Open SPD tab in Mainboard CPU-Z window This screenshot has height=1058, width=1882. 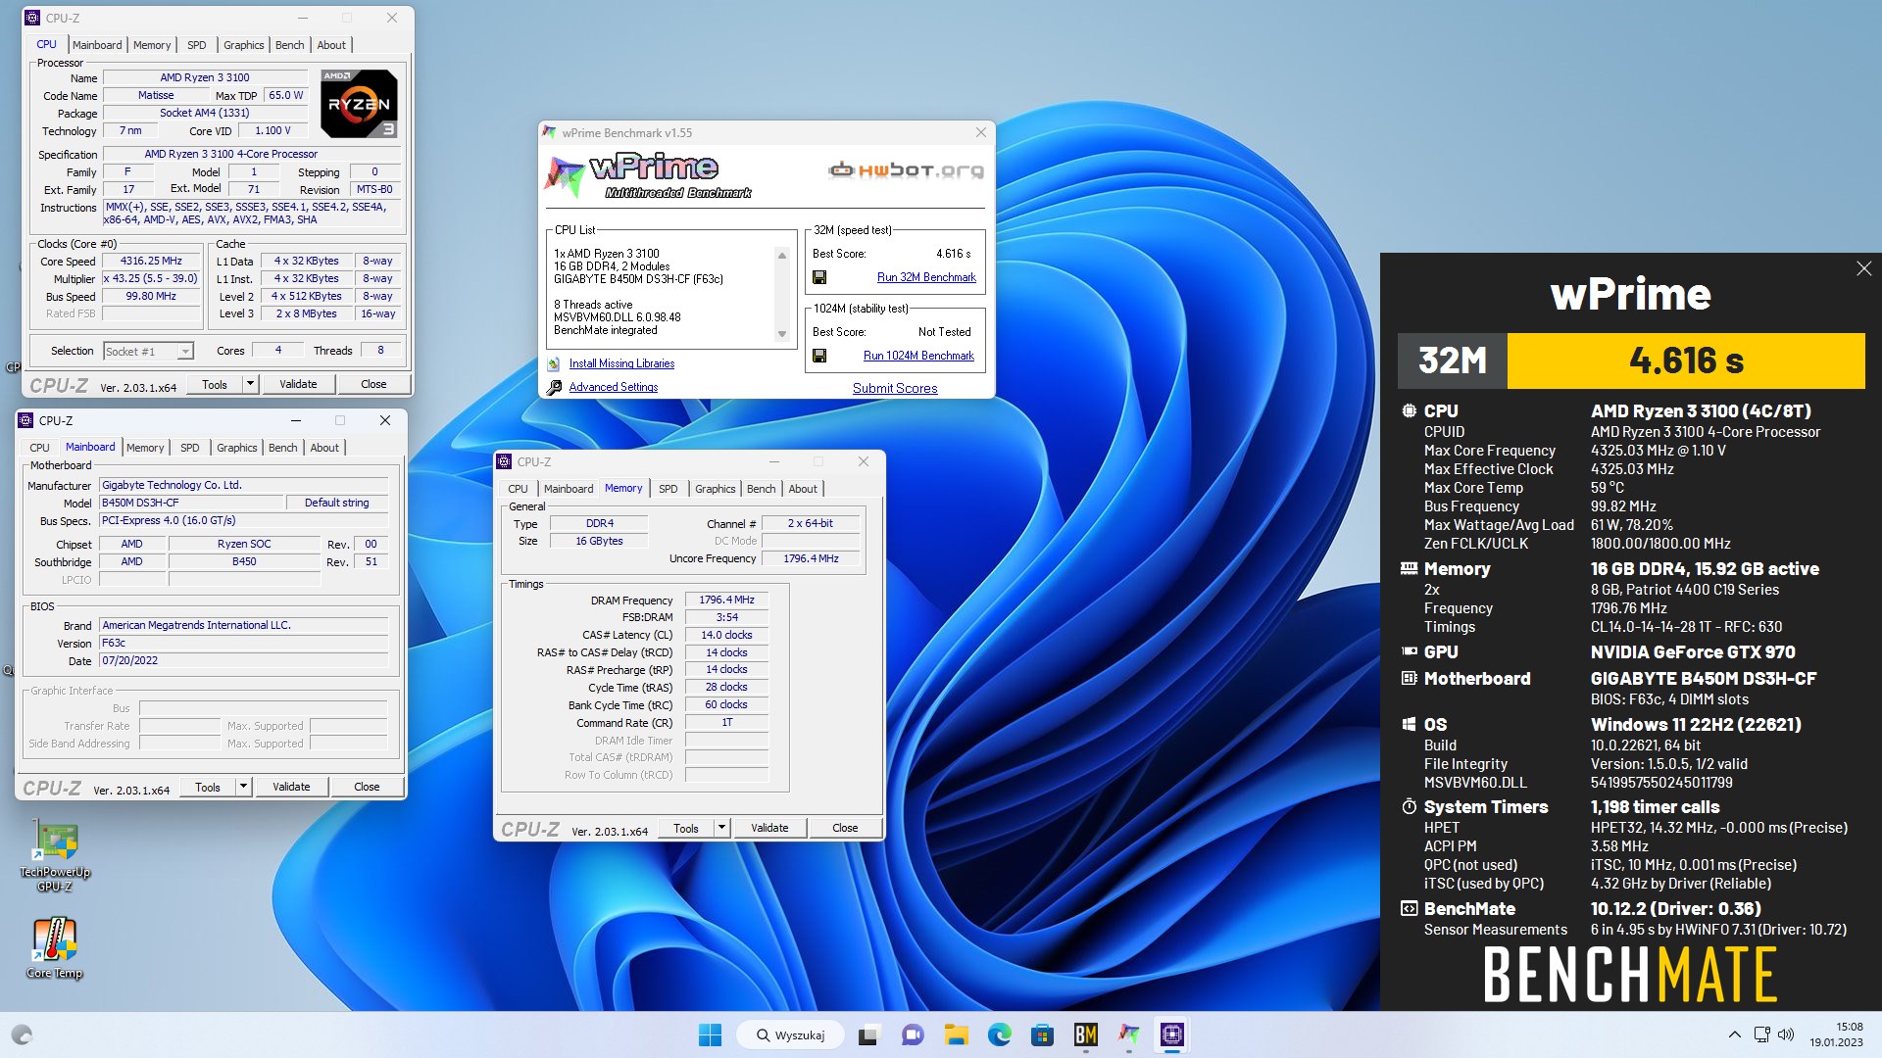(x=190, y=448)
